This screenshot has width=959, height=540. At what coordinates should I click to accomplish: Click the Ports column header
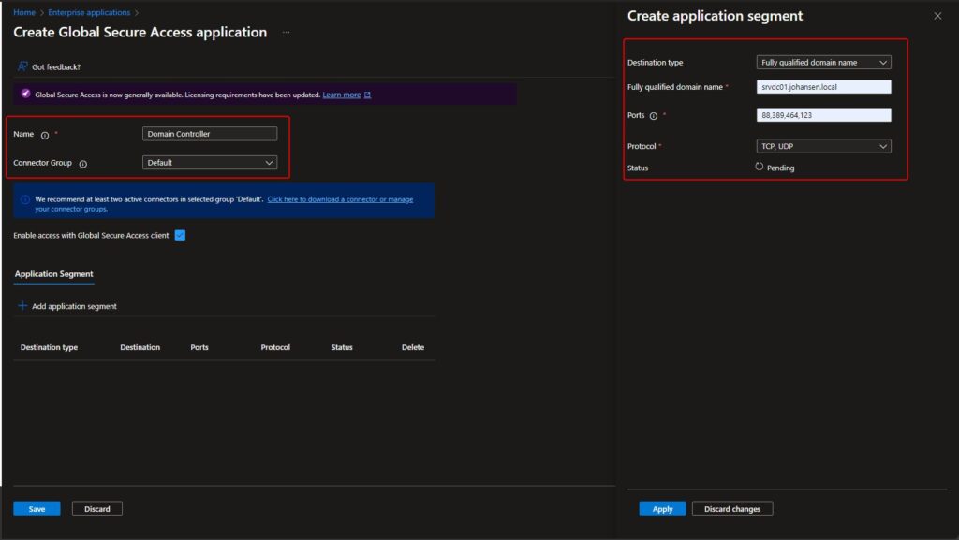(199, 347)
